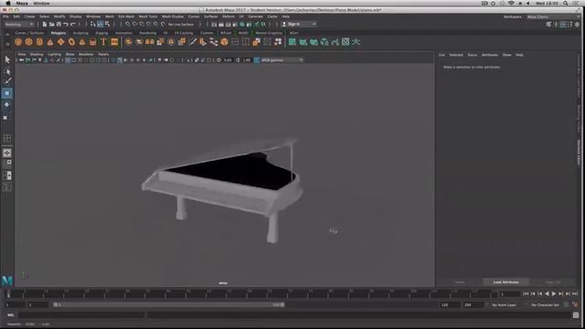Open the shelf options gear menu
585x329 pixels.
tap(7, 44)
